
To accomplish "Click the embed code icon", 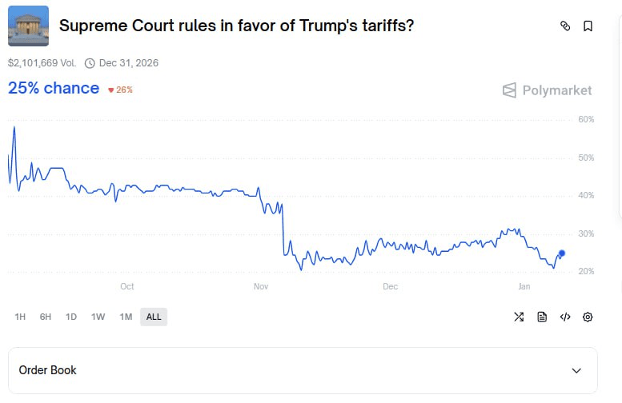I will [x=565, y=317].
